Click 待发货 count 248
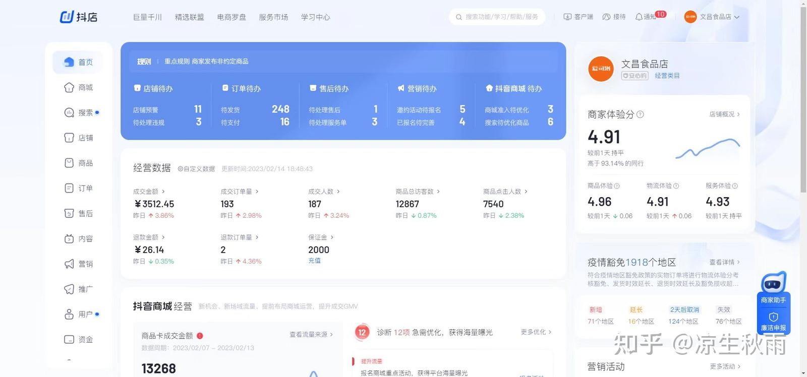The width and height of the screenshot is (807, 377). tap(280, 109)
